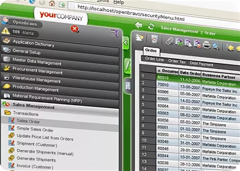Select document 60044 cell
The width and height of the screenshot is (240, 171).
[x=163, y=156]
